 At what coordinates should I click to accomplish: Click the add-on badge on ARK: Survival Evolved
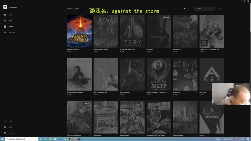click(87, 103)
